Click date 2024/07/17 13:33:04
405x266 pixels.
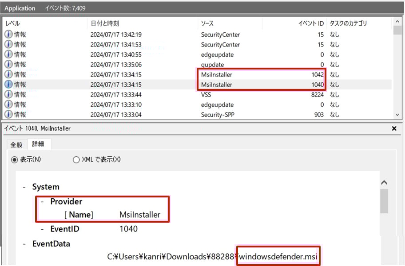116,115
